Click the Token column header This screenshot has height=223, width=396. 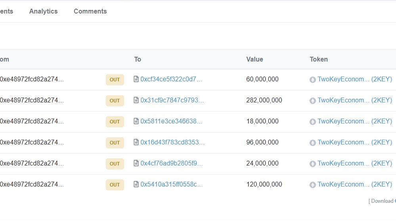click(319, 59)
